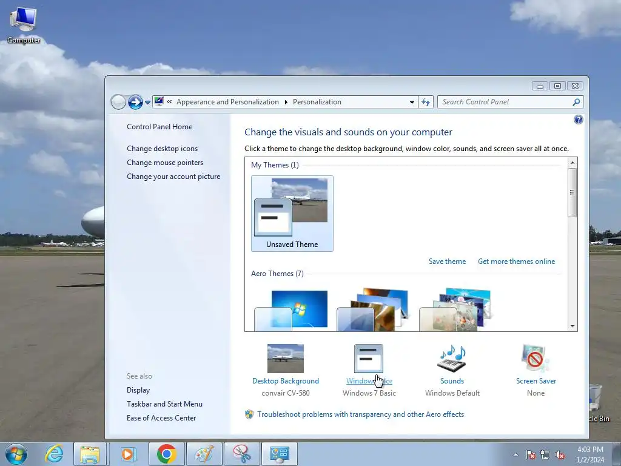Click the muted volume tray icon
The image size is (621, 466).
560,455
